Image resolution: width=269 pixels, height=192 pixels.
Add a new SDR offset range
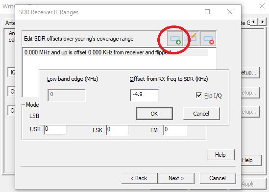tap(175, 39)
